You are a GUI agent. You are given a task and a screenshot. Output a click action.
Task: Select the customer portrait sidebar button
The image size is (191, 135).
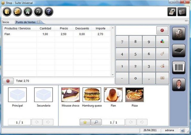(179, 85)
